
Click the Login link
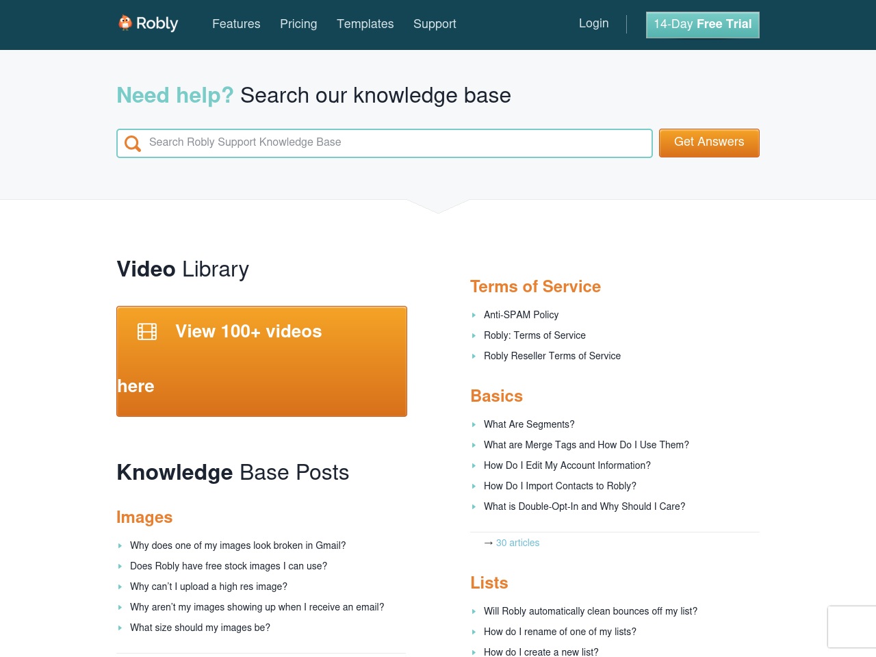[x=594, y=23]
